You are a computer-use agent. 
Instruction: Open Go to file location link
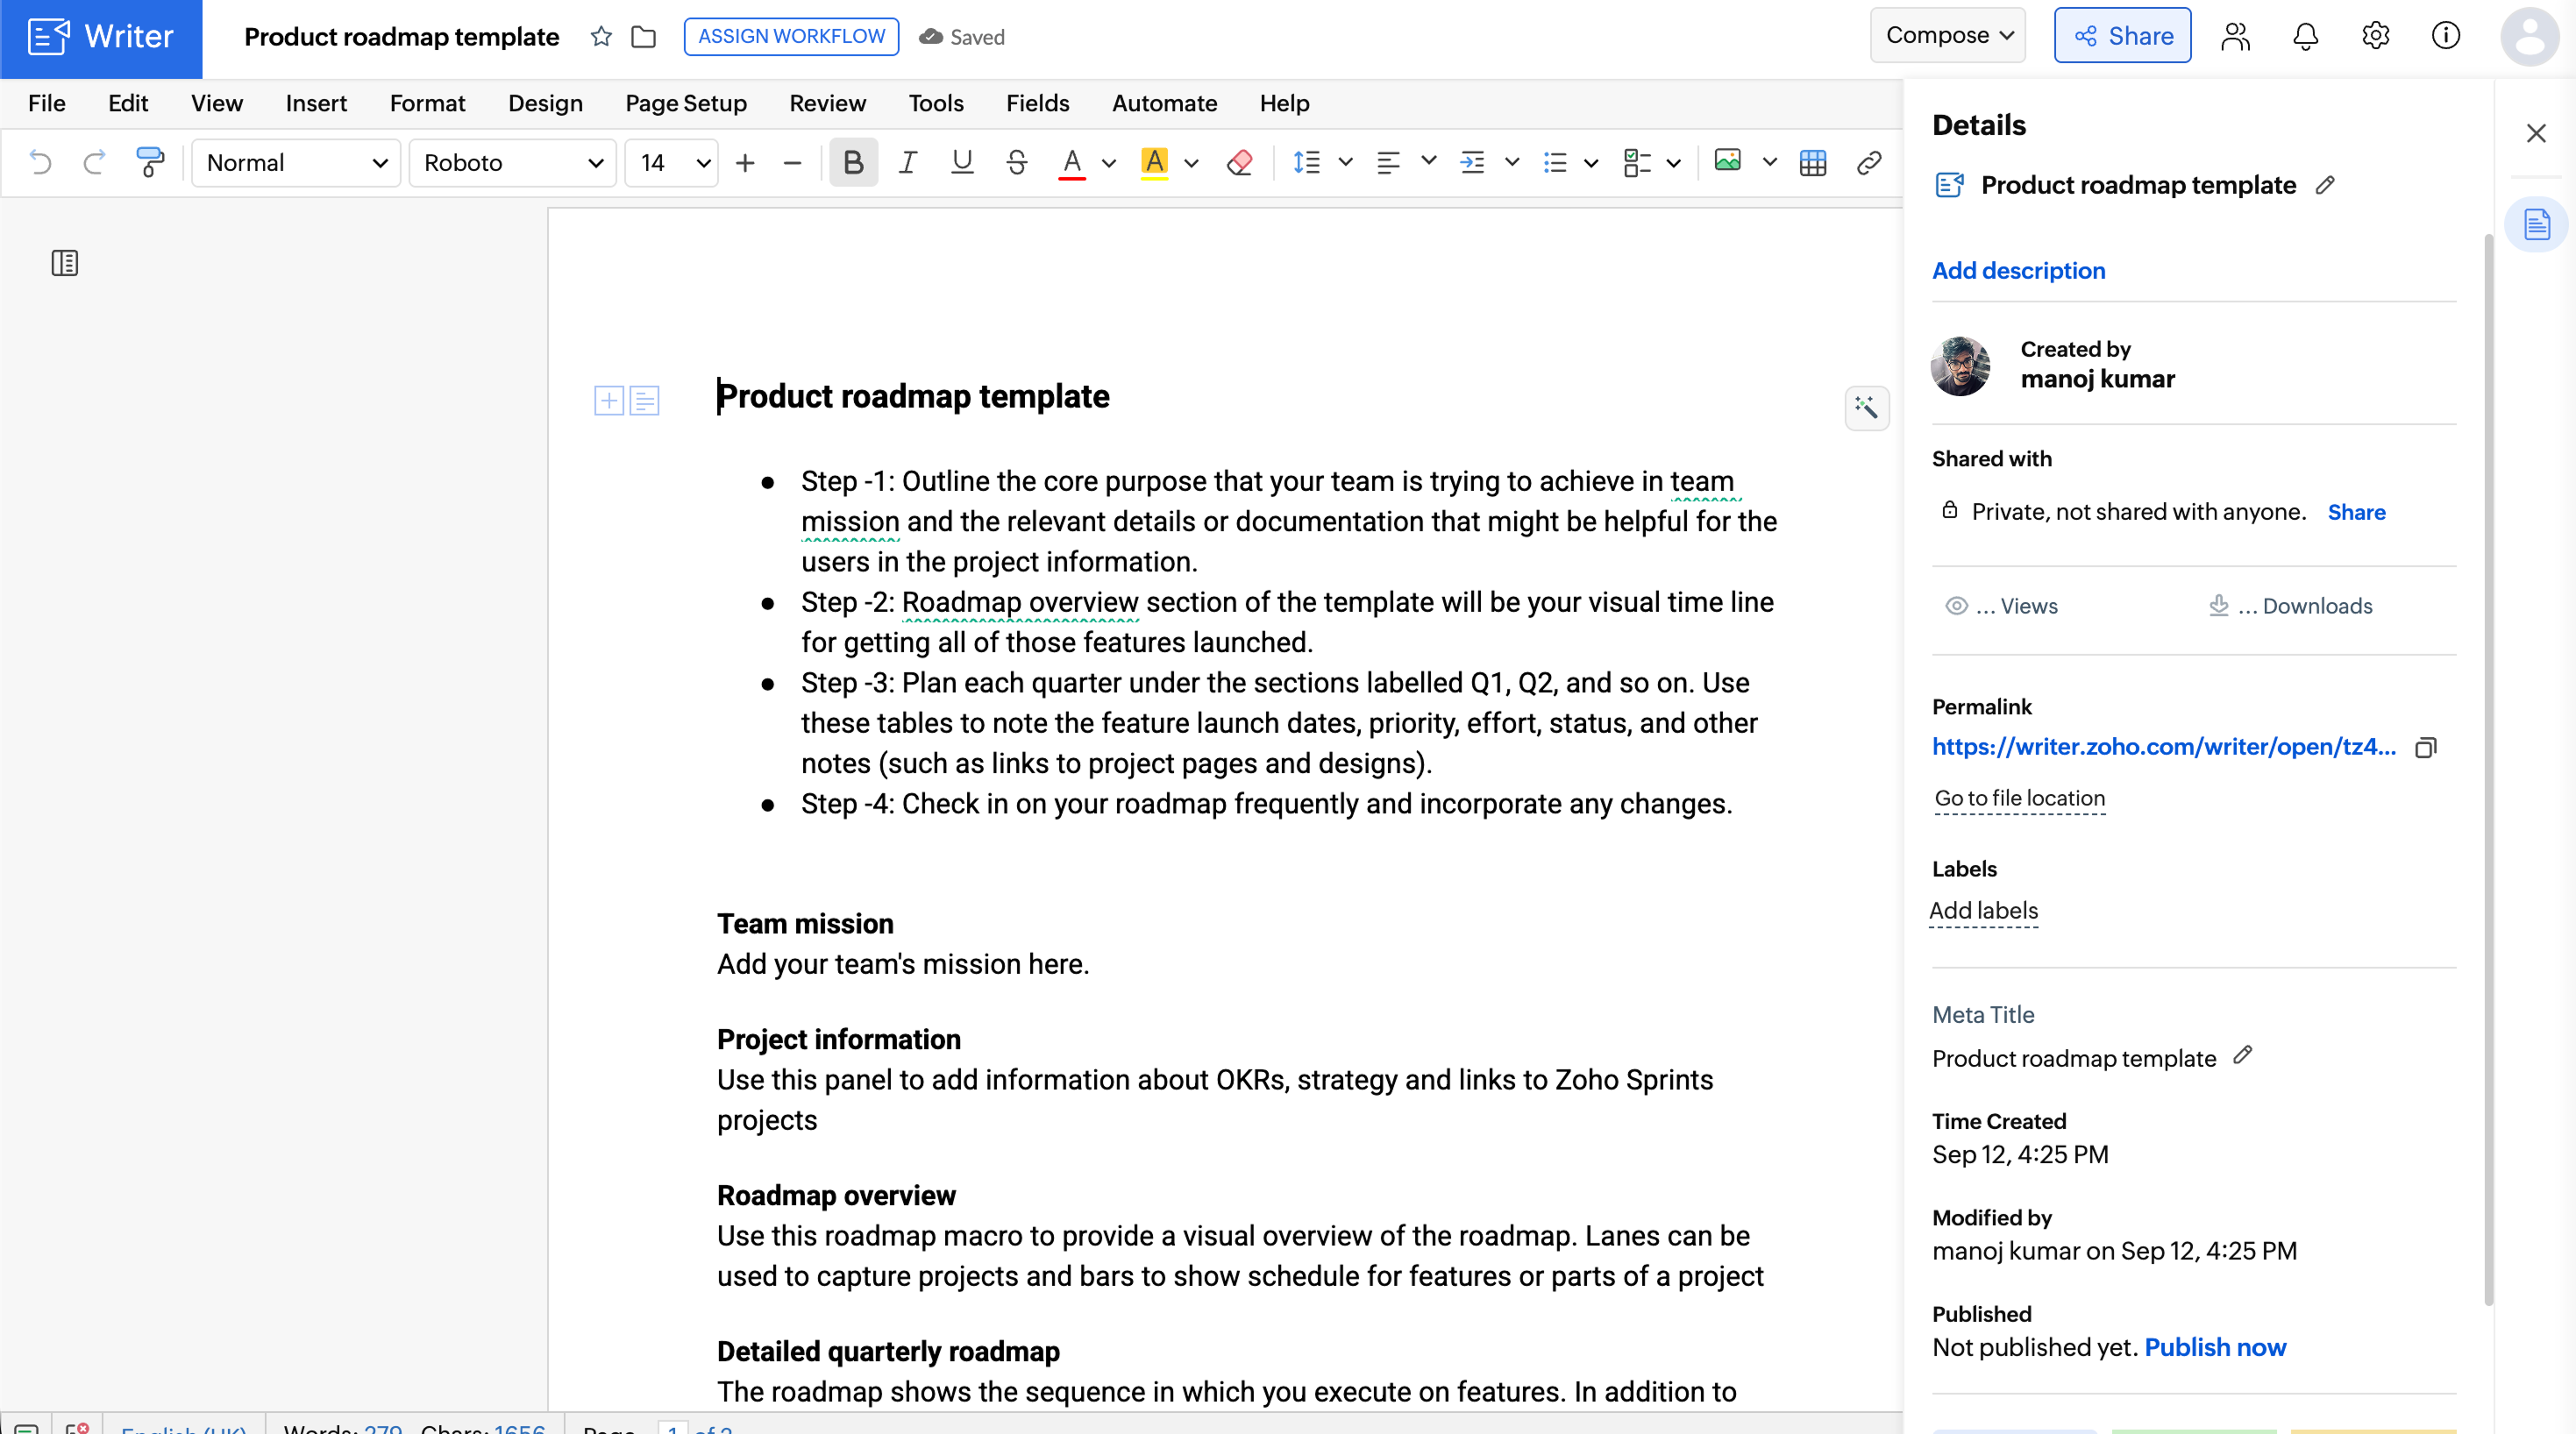click(x=2020, y=798)
